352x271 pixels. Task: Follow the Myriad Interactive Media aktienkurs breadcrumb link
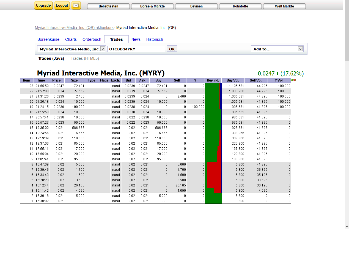(74, 28)
